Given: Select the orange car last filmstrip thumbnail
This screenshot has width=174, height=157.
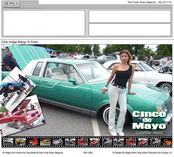Looking at the screenshot, I should click(x=167, y=142).
